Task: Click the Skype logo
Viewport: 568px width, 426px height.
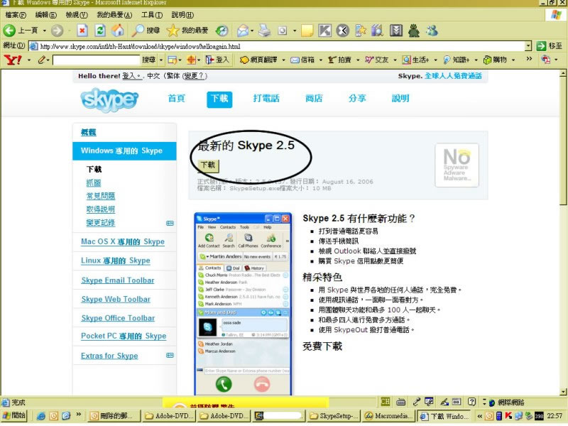Action: tap(109, 99)
